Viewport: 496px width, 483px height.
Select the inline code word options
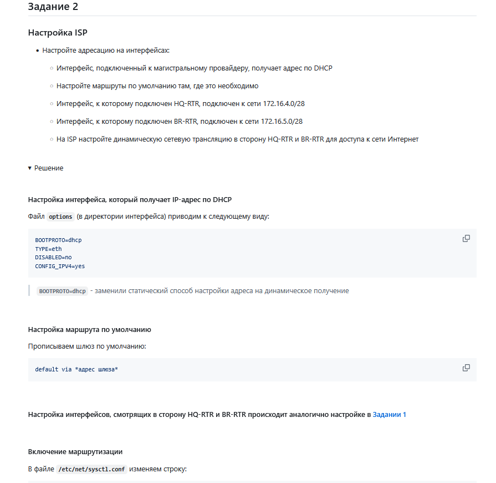(x=60, y=217)
